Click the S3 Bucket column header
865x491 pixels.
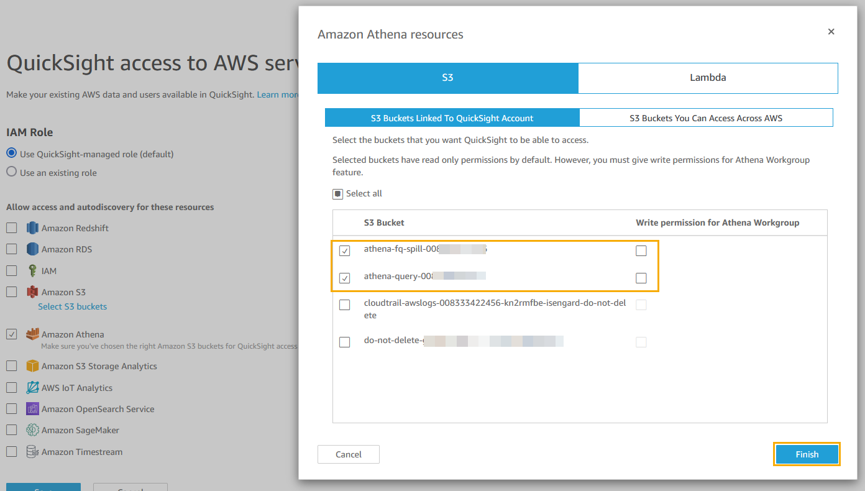384,223
